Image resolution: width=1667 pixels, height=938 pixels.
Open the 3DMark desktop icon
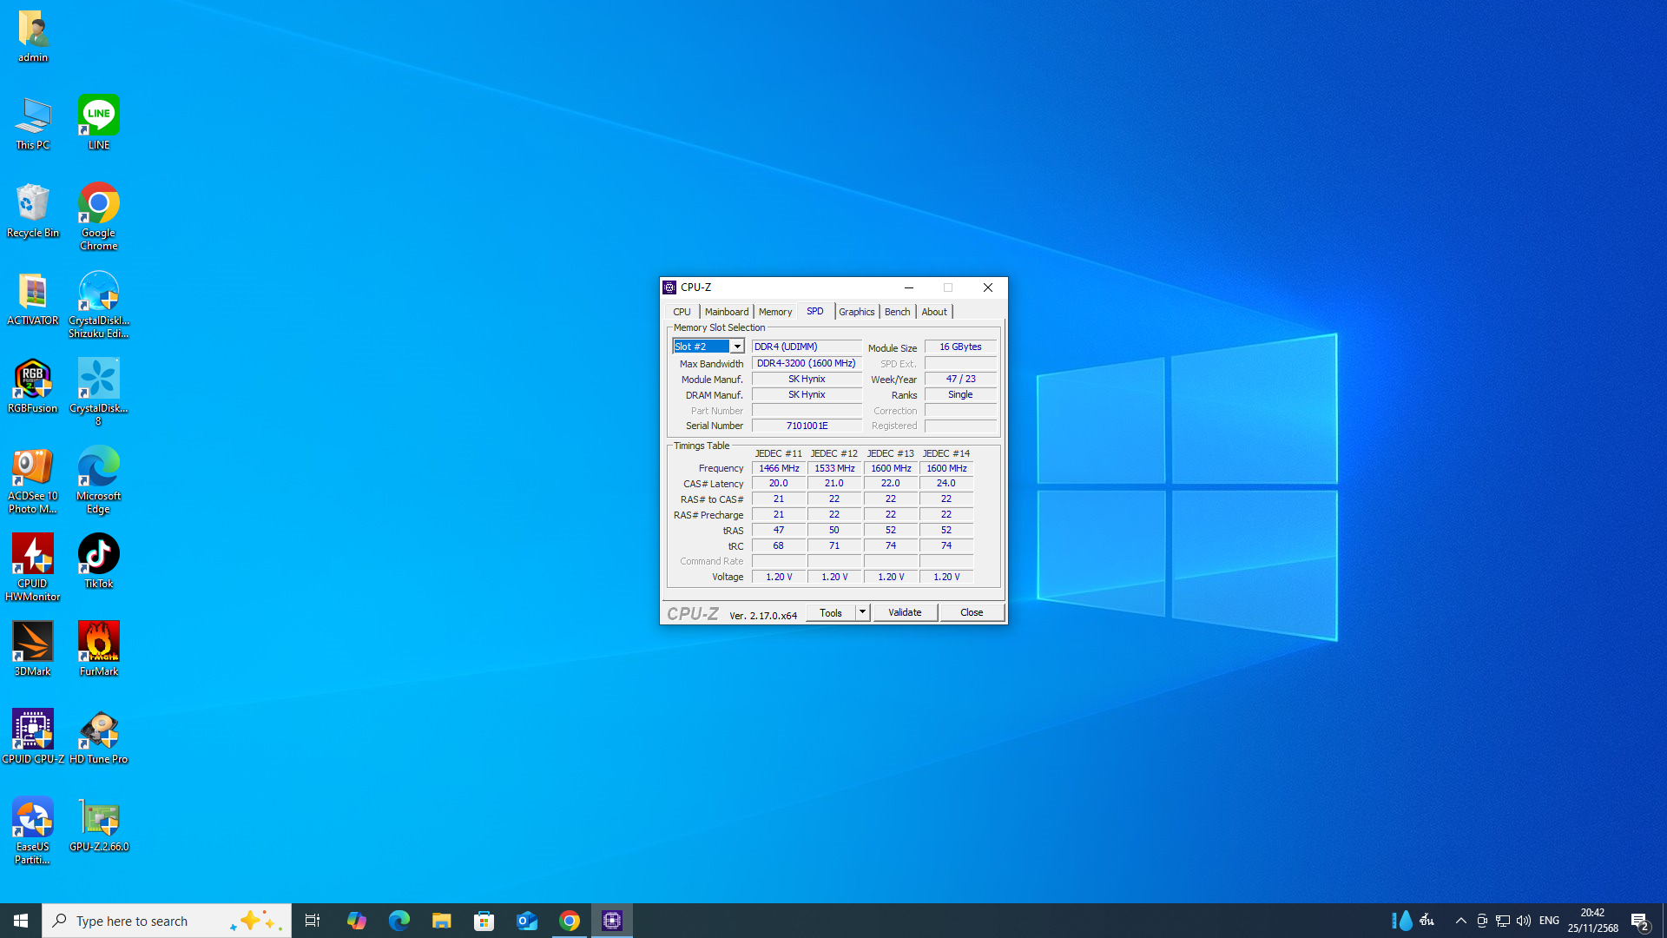tap(33, 643)
